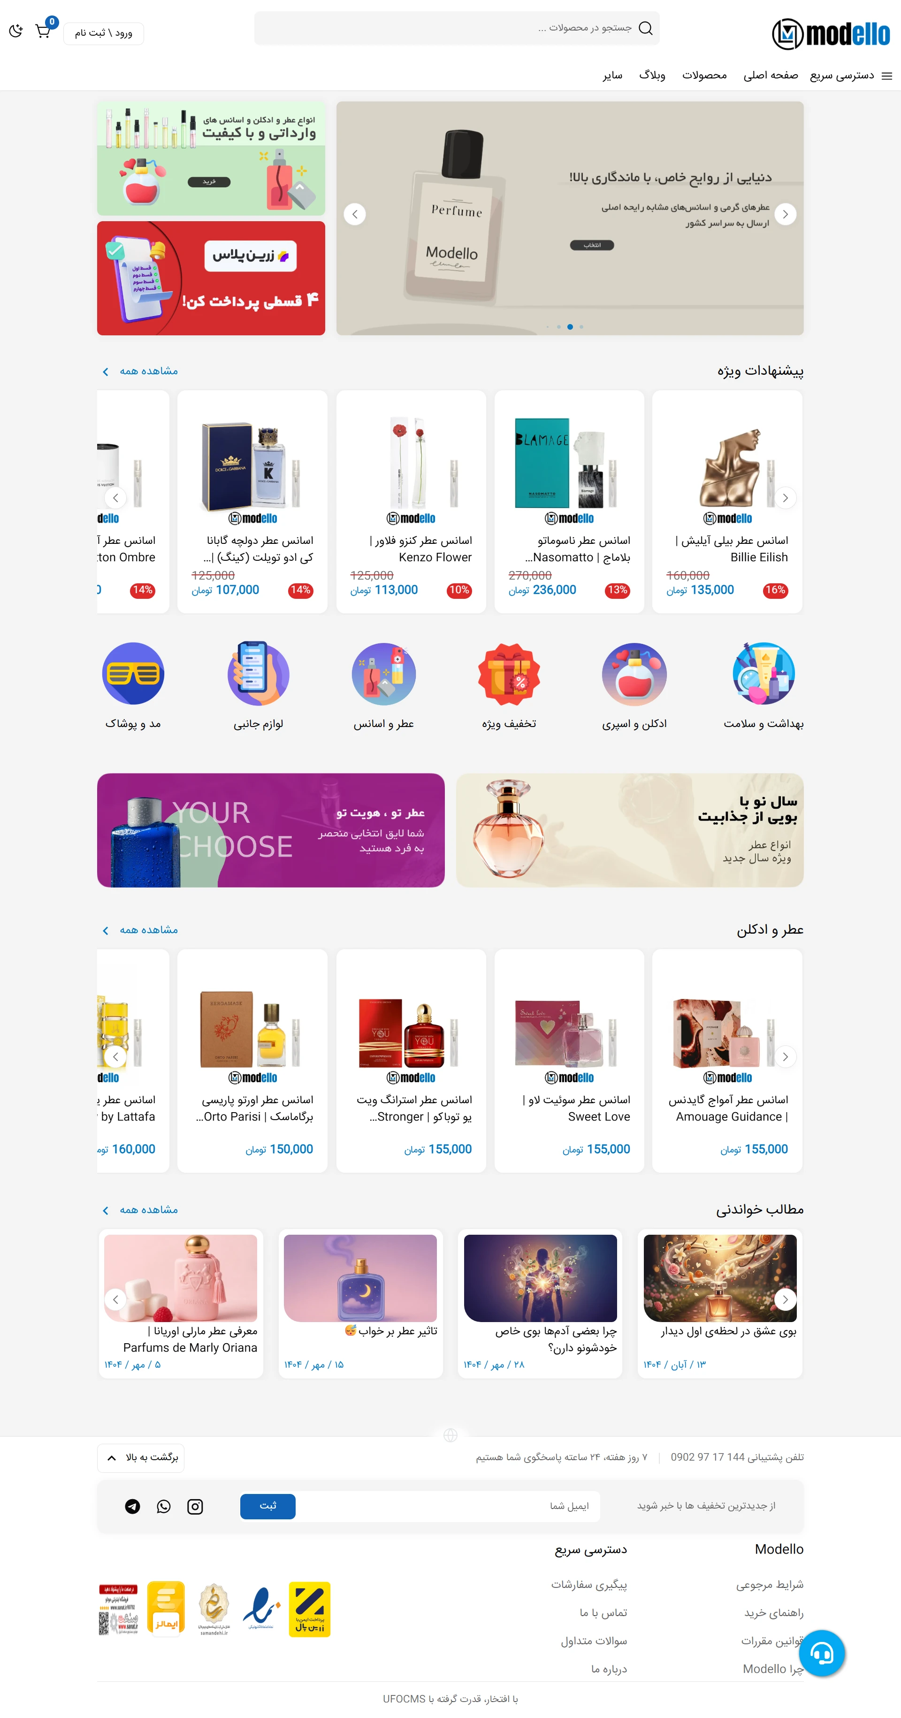Open the shopping cart icon
Image resolution: width=901 pixels, height=1718 pixels.
pyautogui.click(x=43, y=31)
